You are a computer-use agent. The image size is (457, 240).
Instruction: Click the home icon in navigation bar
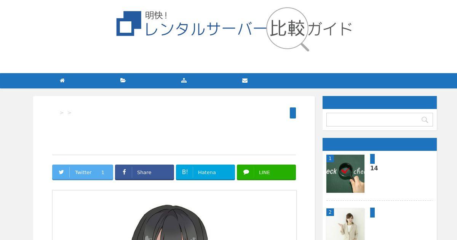click(x=62, y=80)
